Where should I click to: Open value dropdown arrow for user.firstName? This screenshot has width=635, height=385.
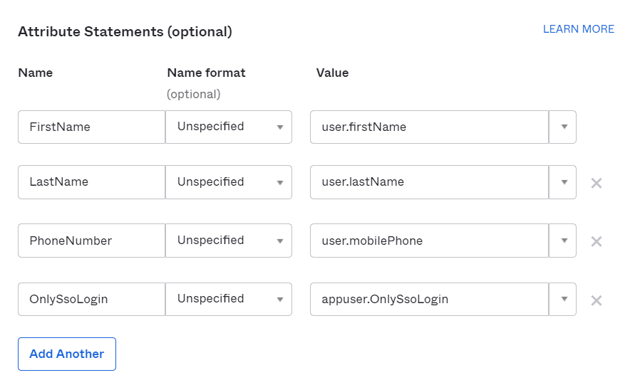(563, 127)
